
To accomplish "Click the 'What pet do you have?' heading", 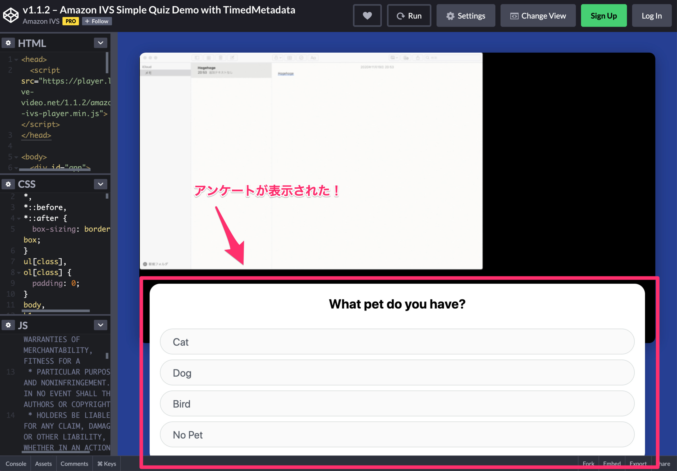I will [x=397, y=304].
